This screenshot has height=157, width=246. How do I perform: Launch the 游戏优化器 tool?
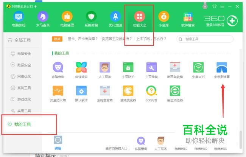128,94
